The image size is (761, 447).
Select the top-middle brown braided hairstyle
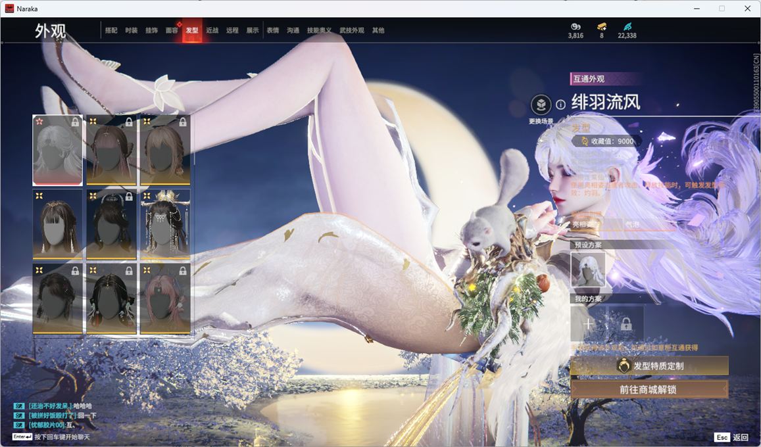point(111,151)
